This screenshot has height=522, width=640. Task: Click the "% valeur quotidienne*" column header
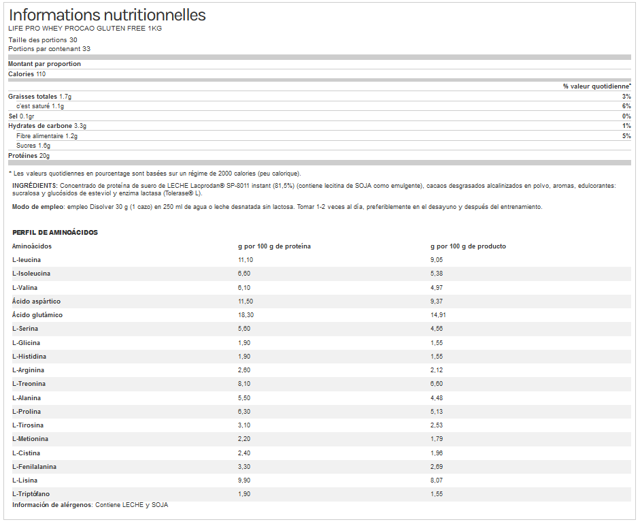[x=596, y=86]
